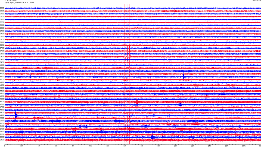Click the 6m minute axis label
This screenshot has height=147, width=261.
point(56,146)
